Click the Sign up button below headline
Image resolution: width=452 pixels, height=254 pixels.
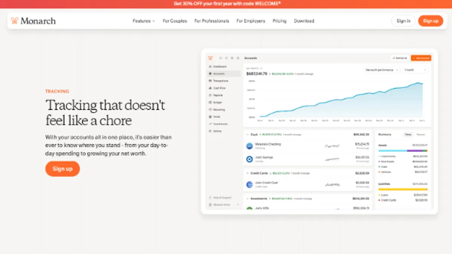coord(63,169)
